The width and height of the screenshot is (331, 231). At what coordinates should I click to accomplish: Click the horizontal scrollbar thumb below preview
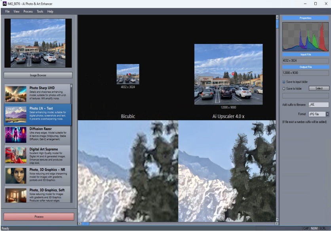point(85,223)
